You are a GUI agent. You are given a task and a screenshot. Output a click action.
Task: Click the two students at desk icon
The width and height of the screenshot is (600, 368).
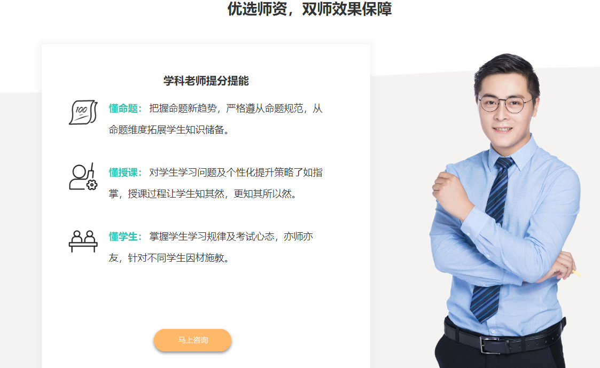[83, 241]
